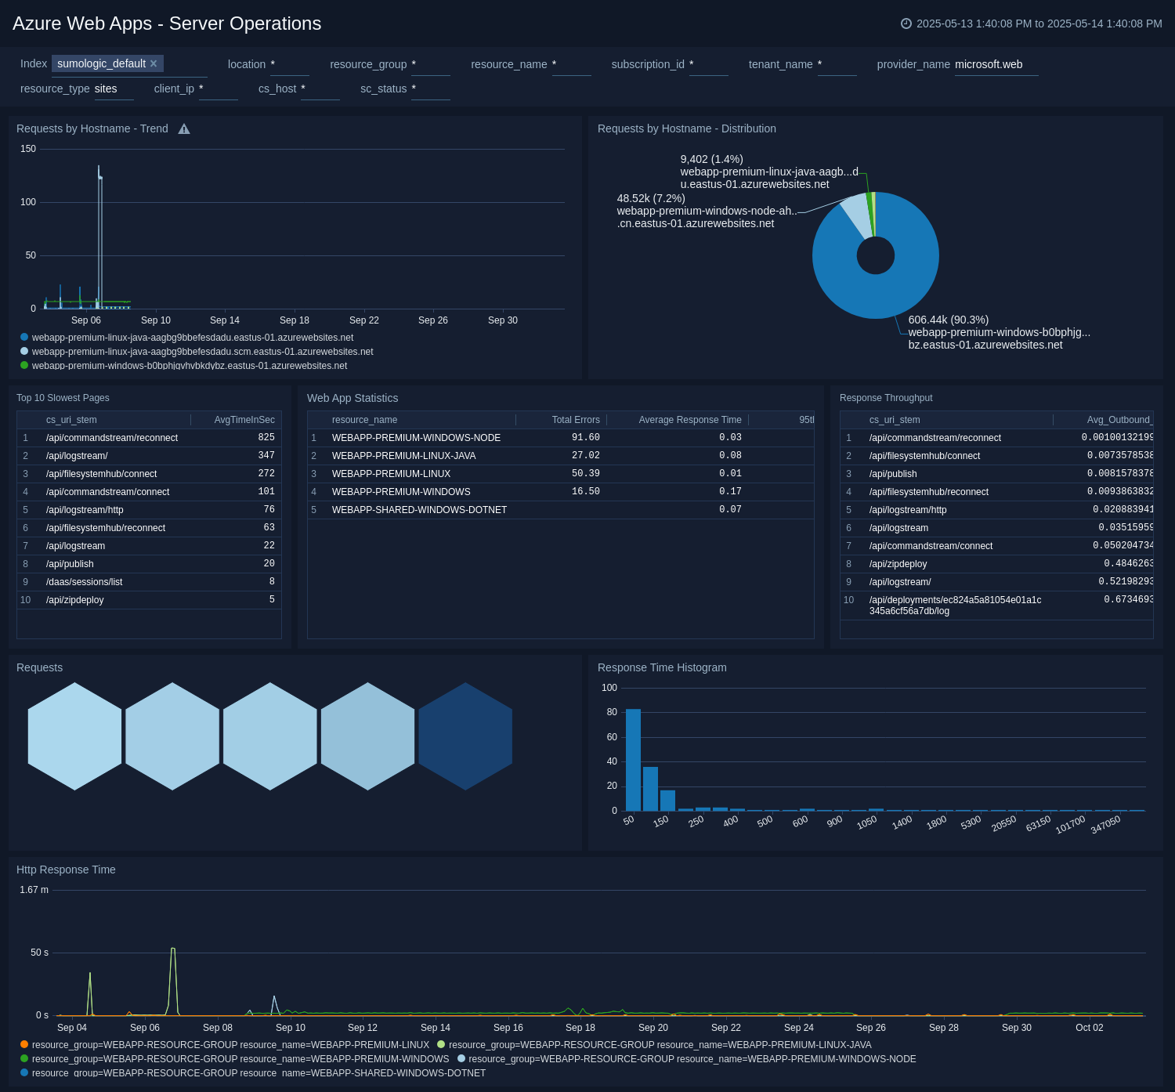Edit the client_ip filter field
1175x1092 pixels.
(x=218, y=89)
